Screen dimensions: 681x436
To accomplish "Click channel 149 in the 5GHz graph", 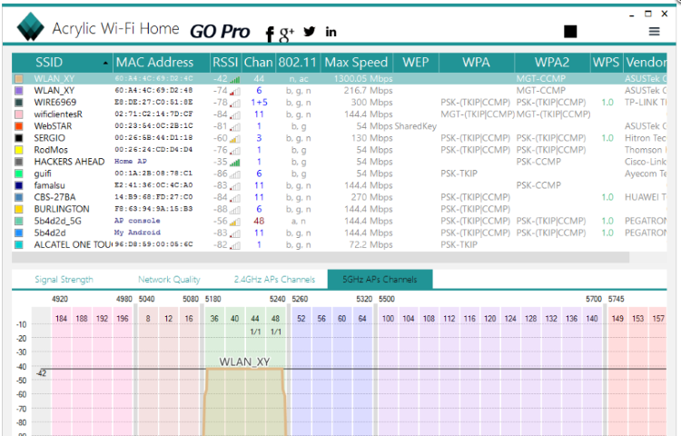I will 617,318.
